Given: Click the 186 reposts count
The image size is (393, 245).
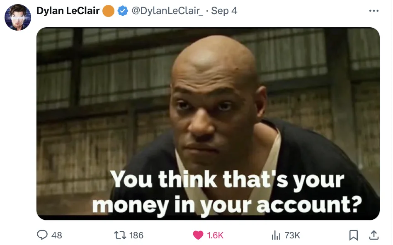Looking at the screenshot, I should [x=136, y=235].
